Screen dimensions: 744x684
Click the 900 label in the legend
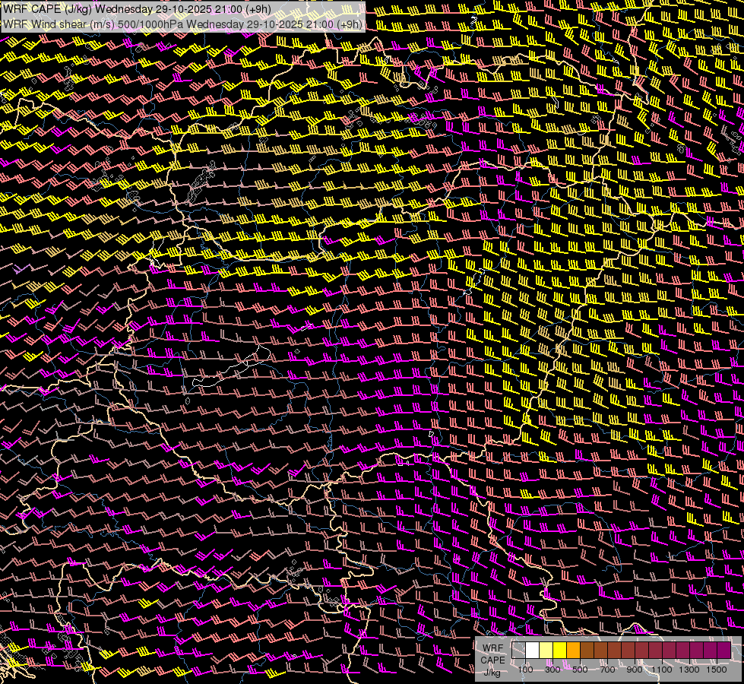[x=635, y=670]
